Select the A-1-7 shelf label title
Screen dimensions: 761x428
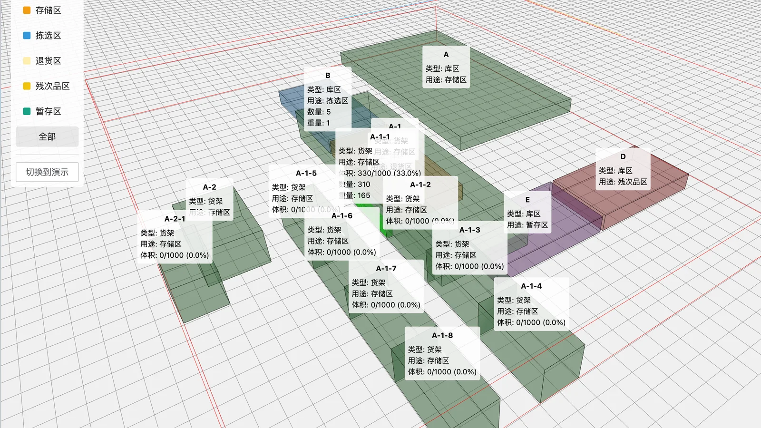(x=386, y=268)
